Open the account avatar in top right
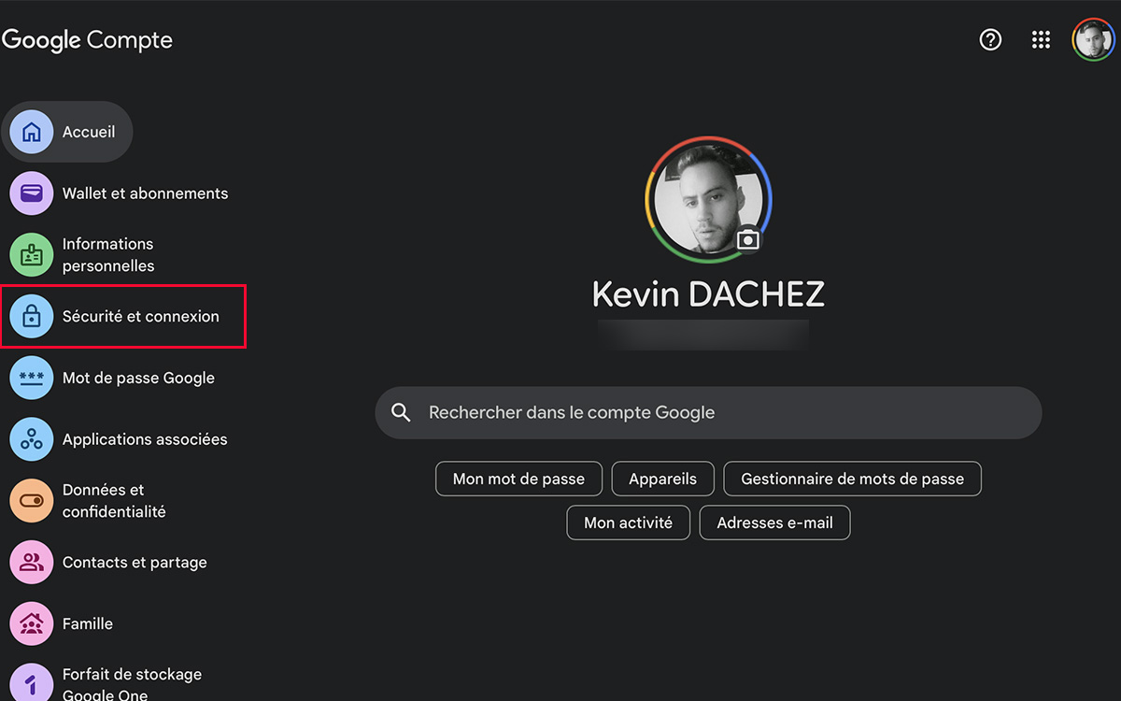Screen dimensions: 1121x701 point(1093,39)
